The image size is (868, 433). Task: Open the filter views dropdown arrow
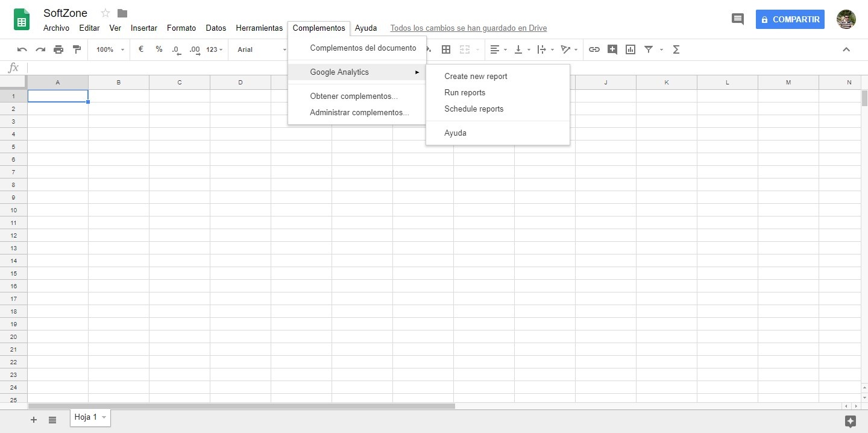pyautogui.click(x=661, y=49)
